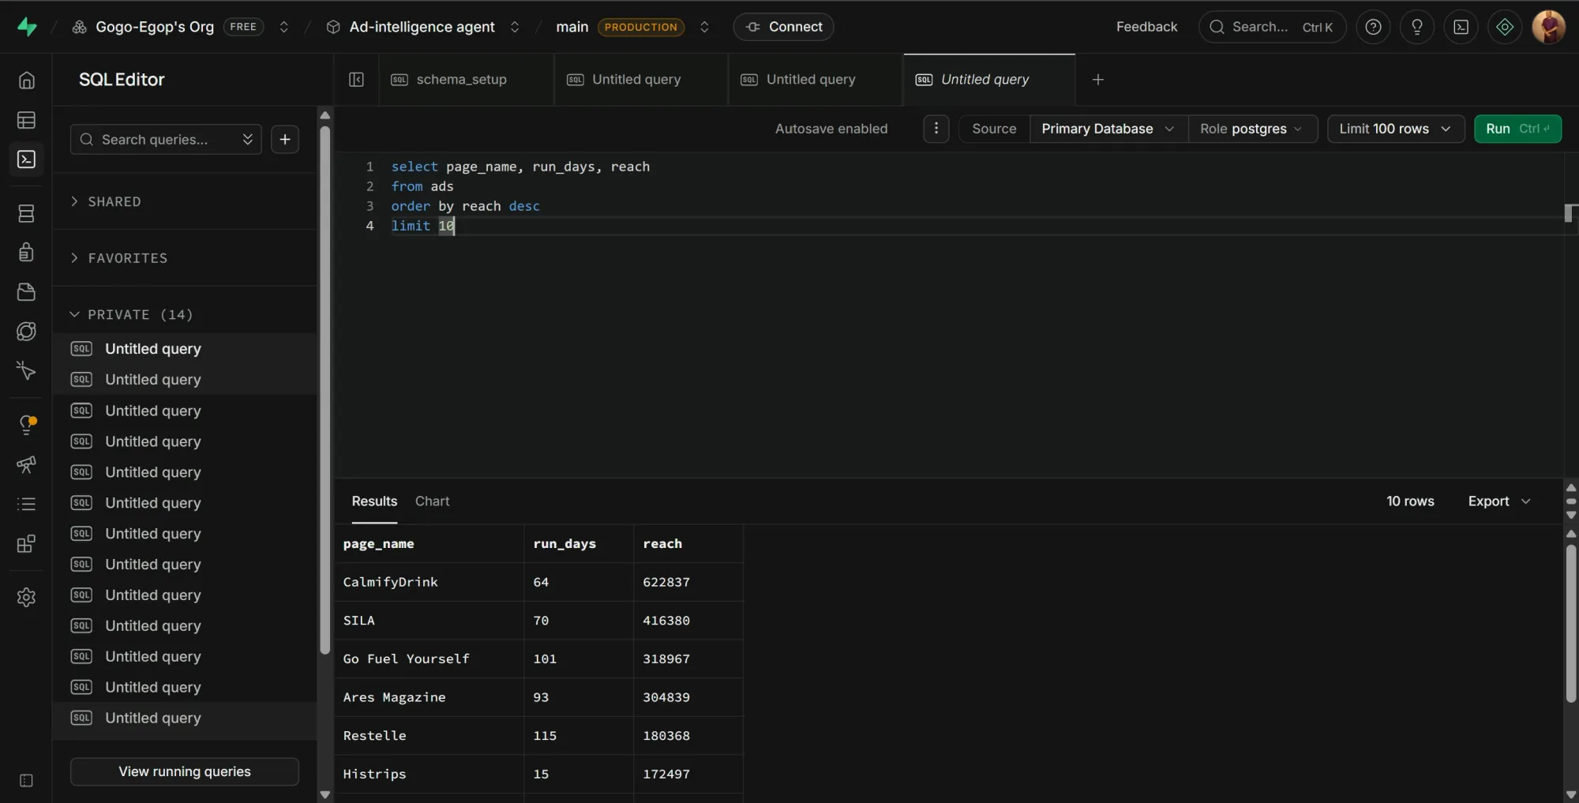Open Authentication from the sidebar

[x=26, y=252]
